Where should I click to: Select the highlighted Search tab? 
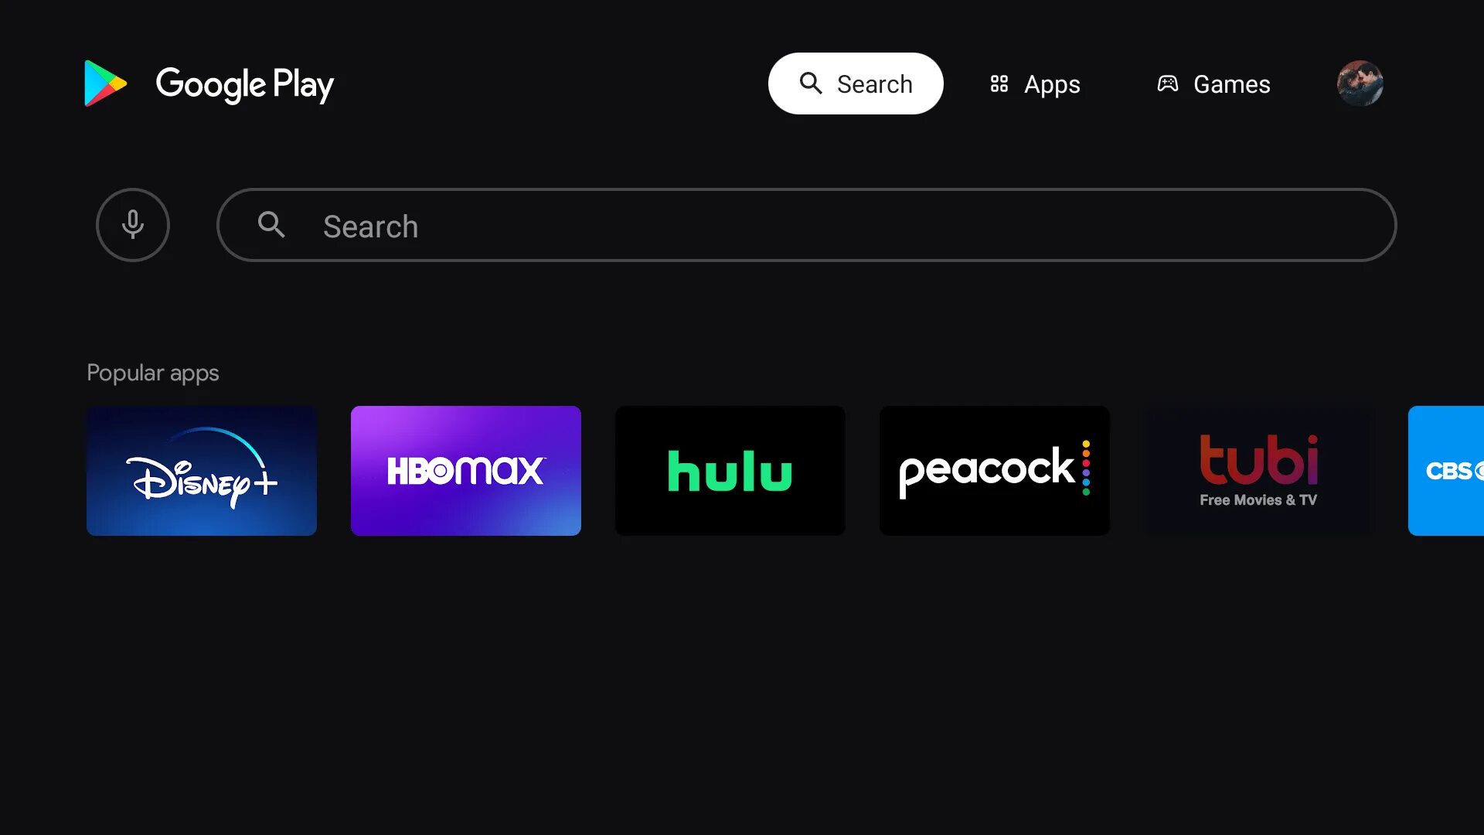point(856,83)
